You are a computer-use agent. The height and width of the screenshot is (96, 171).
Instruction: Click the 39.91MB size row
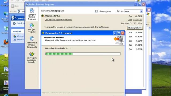coord(135,45)
